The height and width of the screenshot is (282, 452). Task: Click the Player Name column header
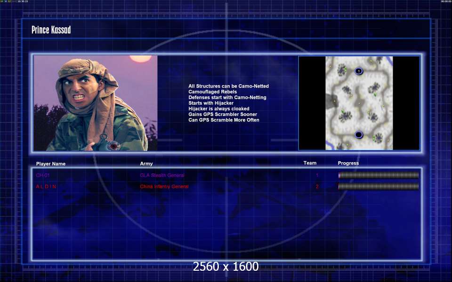(x=51, y=164)
